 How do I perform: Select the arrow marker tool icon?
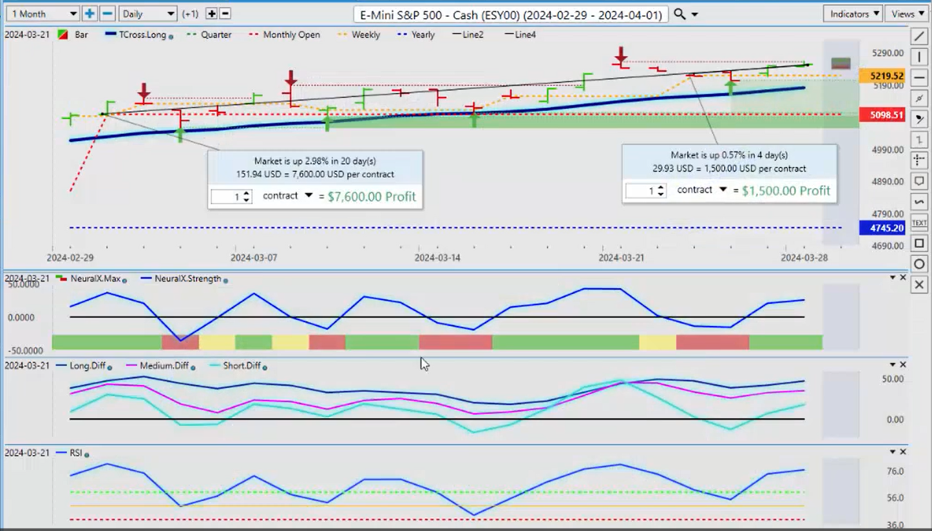pos(919,119)
